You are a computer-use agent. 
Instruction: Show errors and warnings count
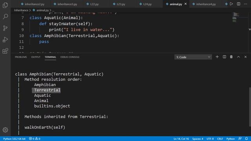coord(35,139)
